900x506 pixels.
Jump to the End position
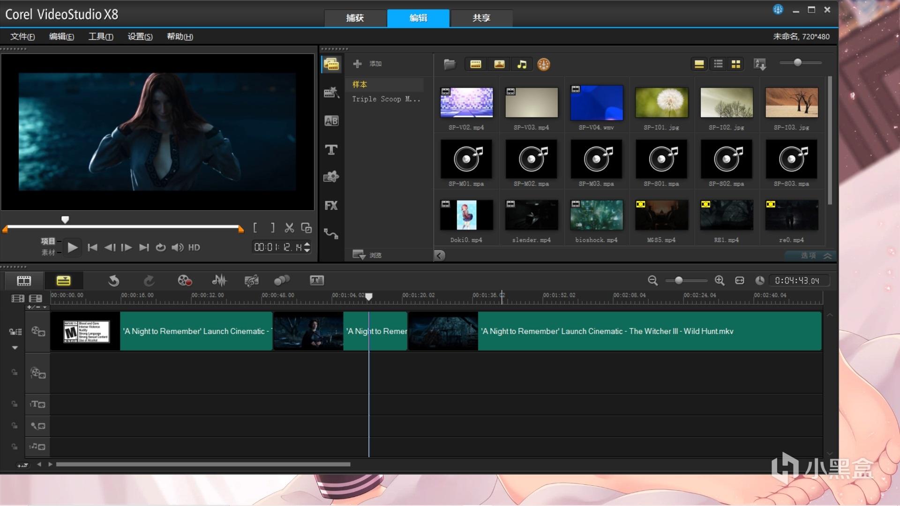click(144, 247)
